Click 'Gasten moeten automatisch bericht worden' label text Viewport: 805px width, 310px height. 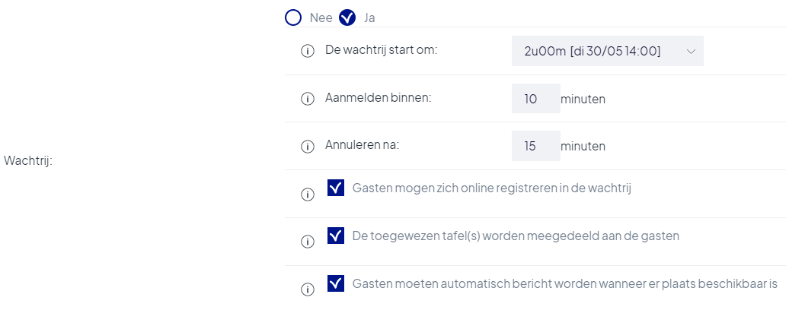tap(565, 283)
